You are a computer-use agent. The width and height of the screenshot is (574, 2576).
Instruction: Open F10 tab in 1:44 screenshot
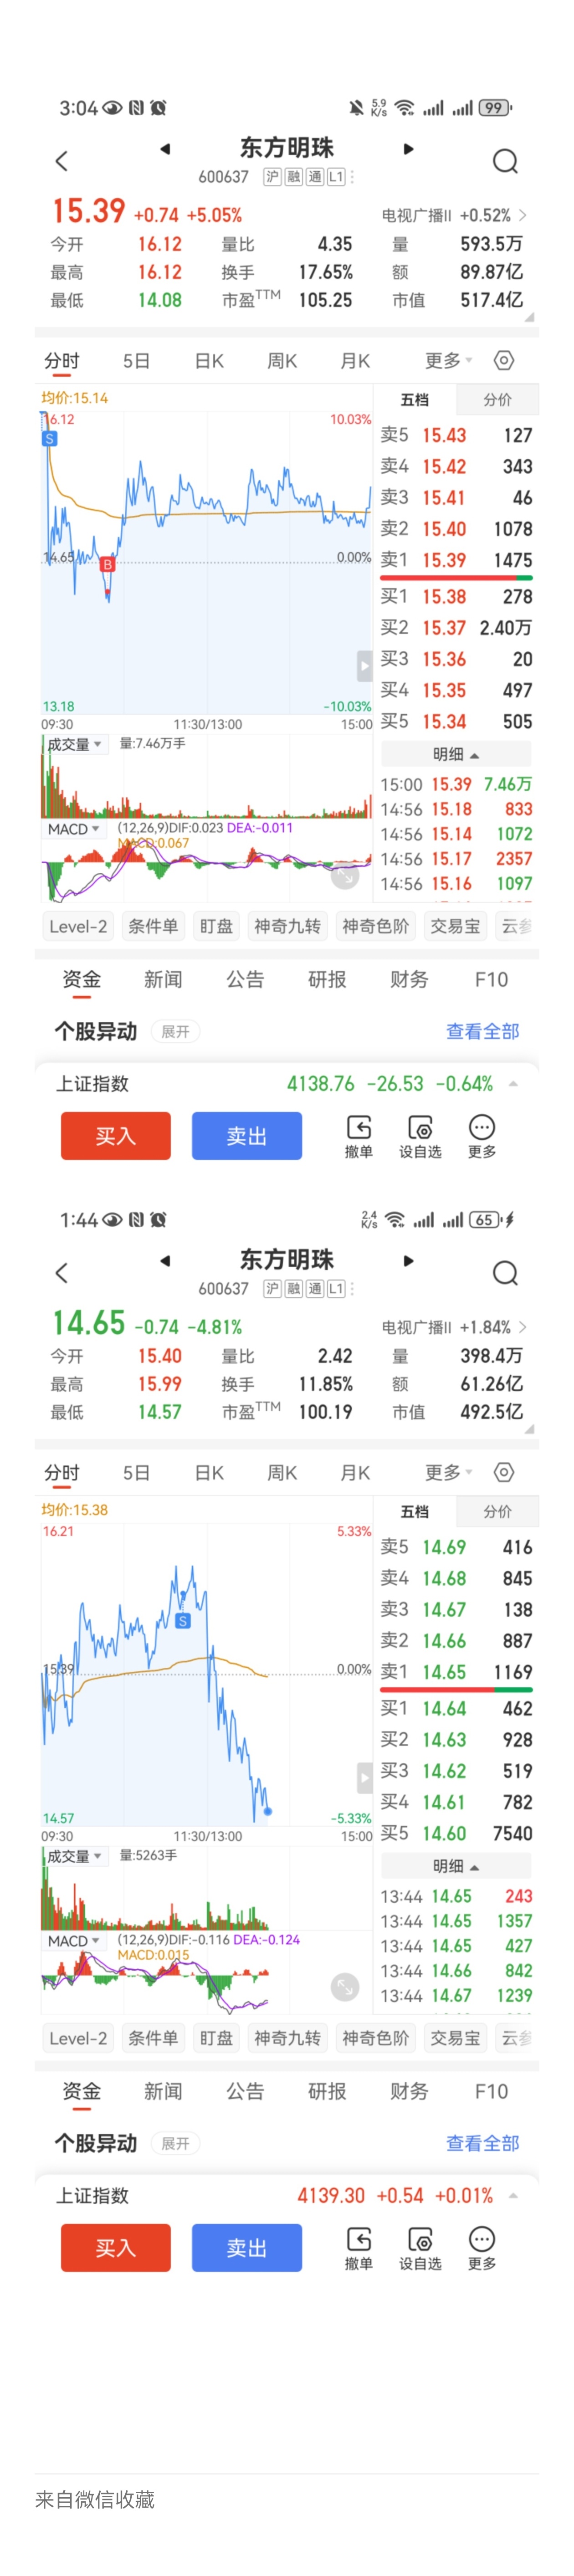[491, 2091]
